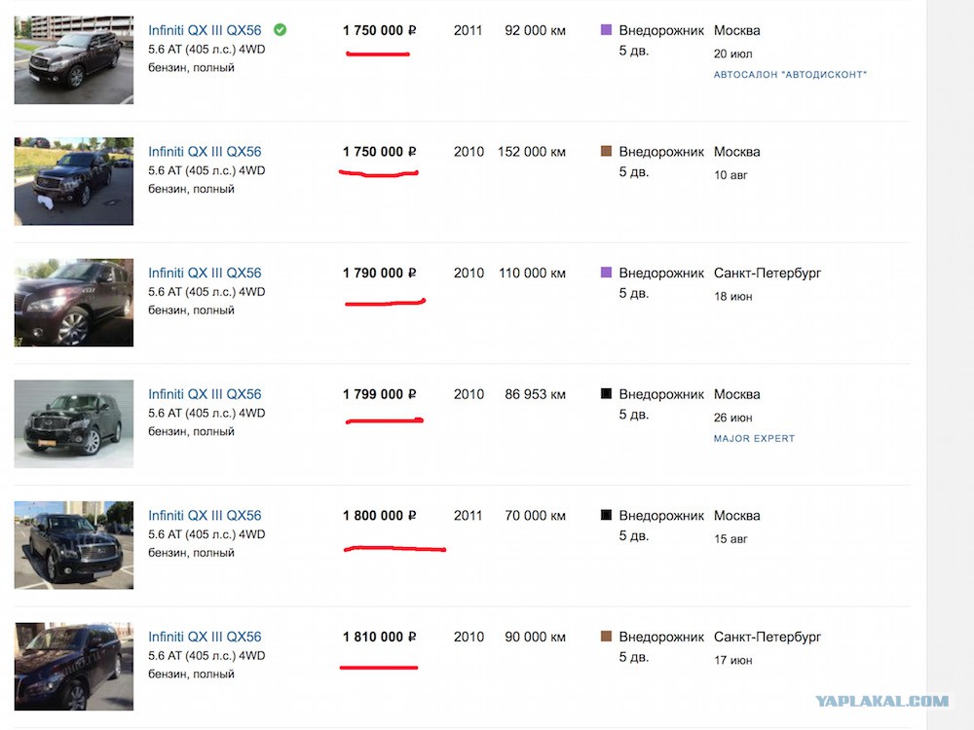Click Москва in 15 авг row
The height and width of the screenshot is (730, 974).
(736, 515)
